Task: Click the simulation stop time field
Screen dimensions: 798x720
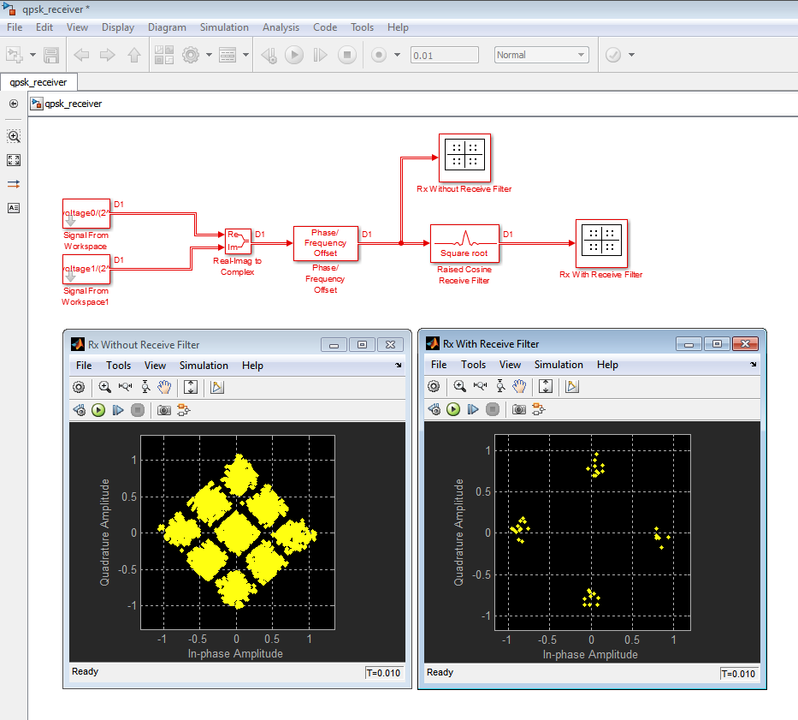Action: pyautogui.click(x=444, y=55)
